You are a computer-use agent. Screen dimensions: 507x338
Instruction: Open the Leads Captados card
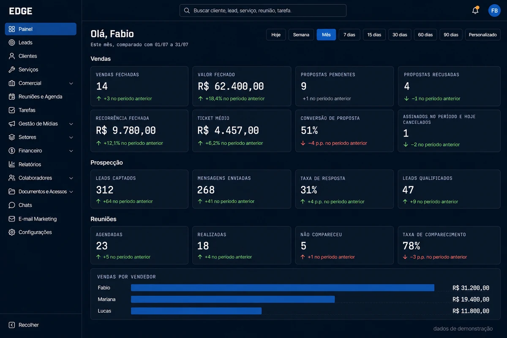pyautogui.click(x=139, y=189)
